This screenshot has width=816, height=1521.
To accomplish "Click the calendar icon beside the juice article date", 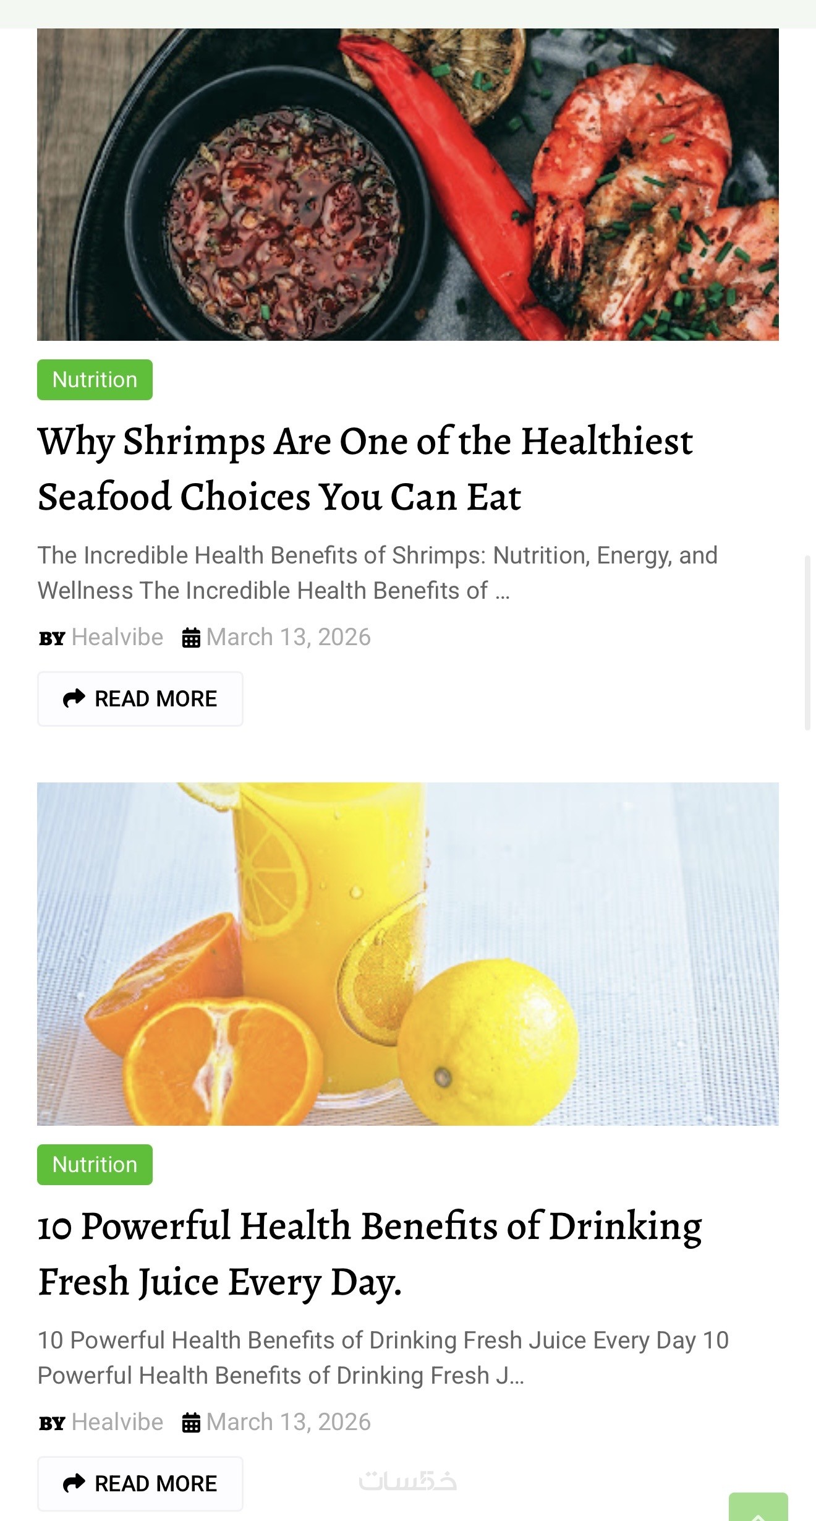I will (x=191, y=1423).
